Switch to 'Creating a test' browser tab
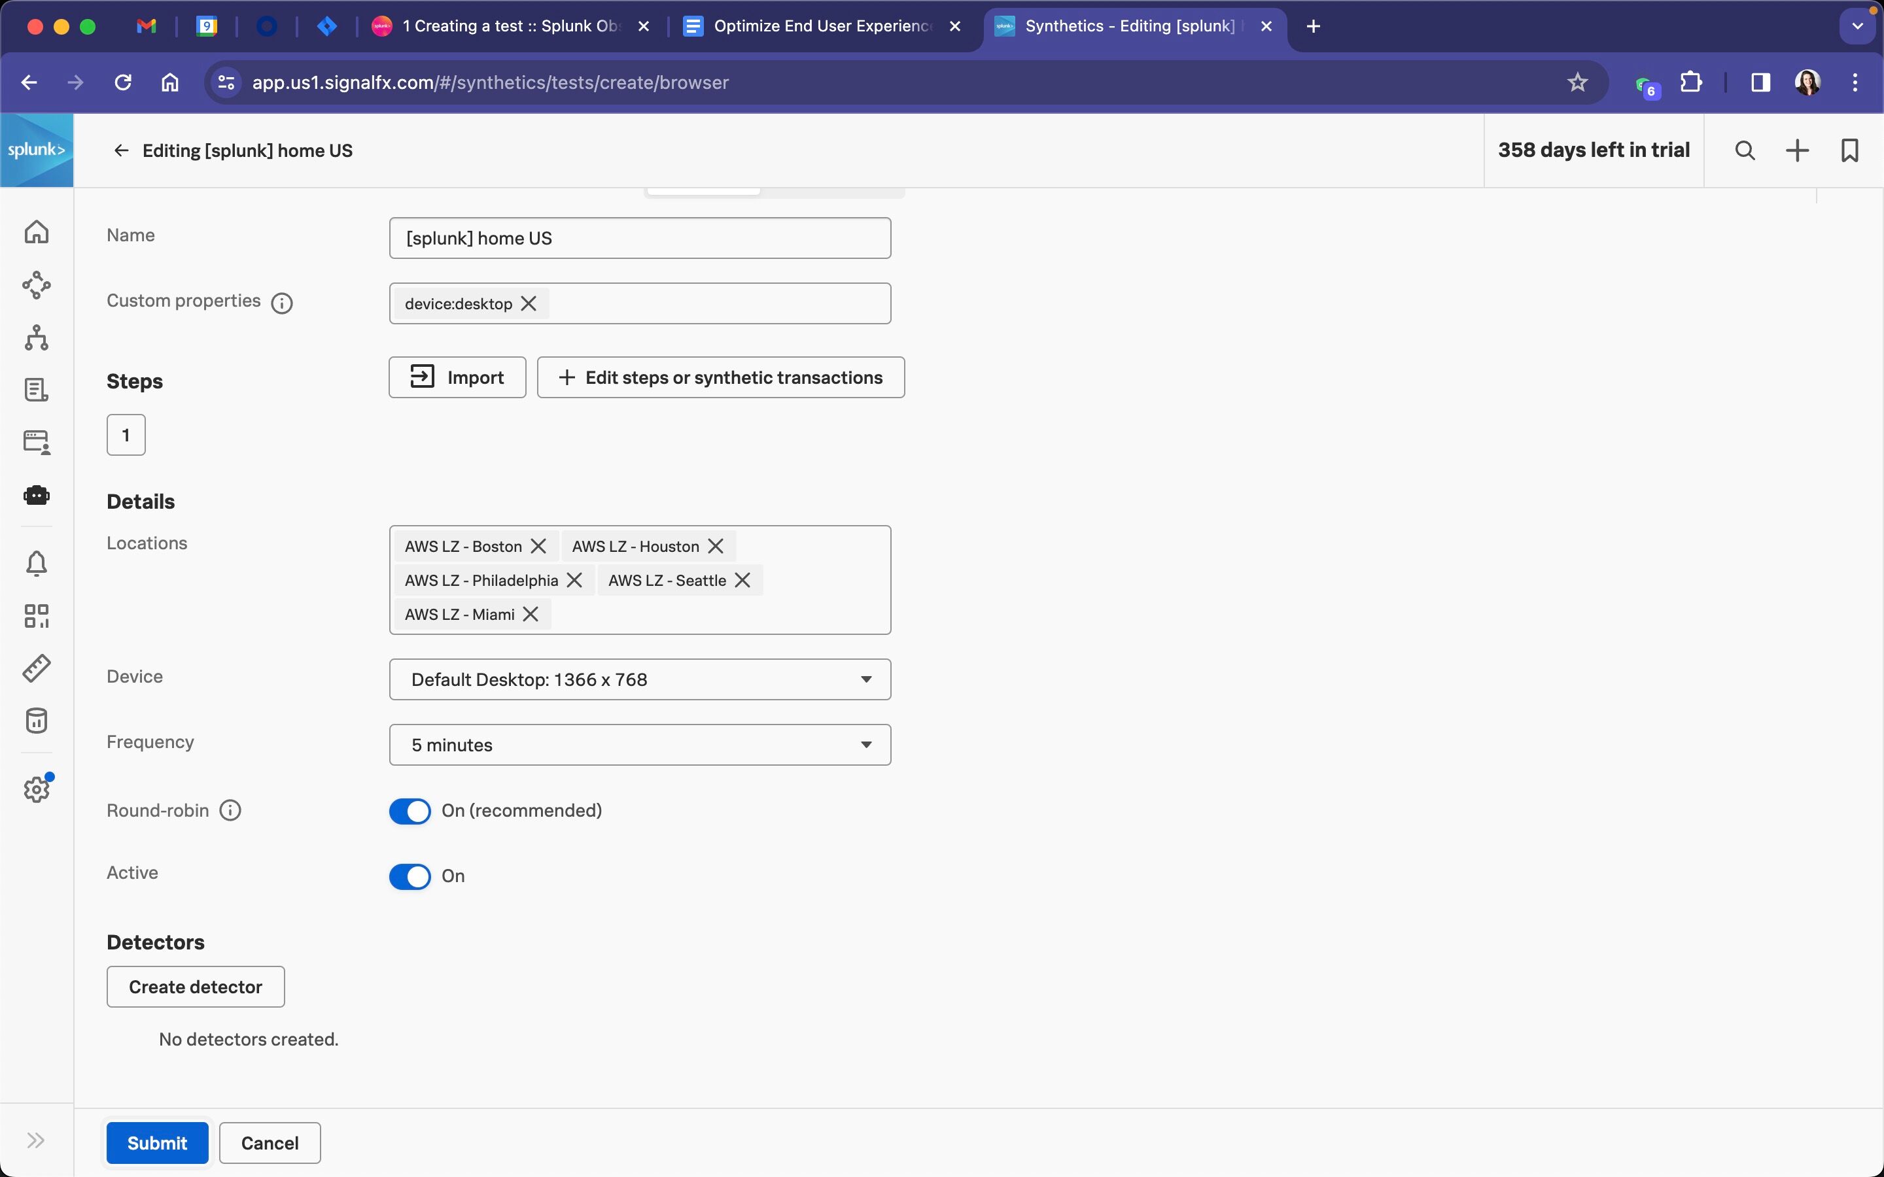The image size is (1884, 1177). 510,26
